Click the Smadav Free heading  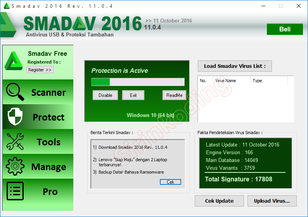pos(47,53)
